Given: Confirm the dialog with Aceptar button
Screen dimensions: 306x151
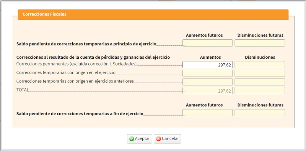Looking at the screenshot, I should click(140, 139).
